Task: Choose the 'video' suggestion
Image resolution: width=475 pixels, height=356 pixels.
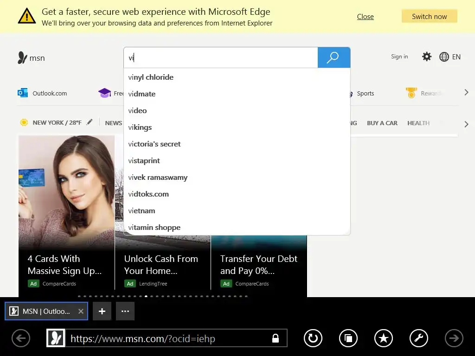Action: (237, 110)
